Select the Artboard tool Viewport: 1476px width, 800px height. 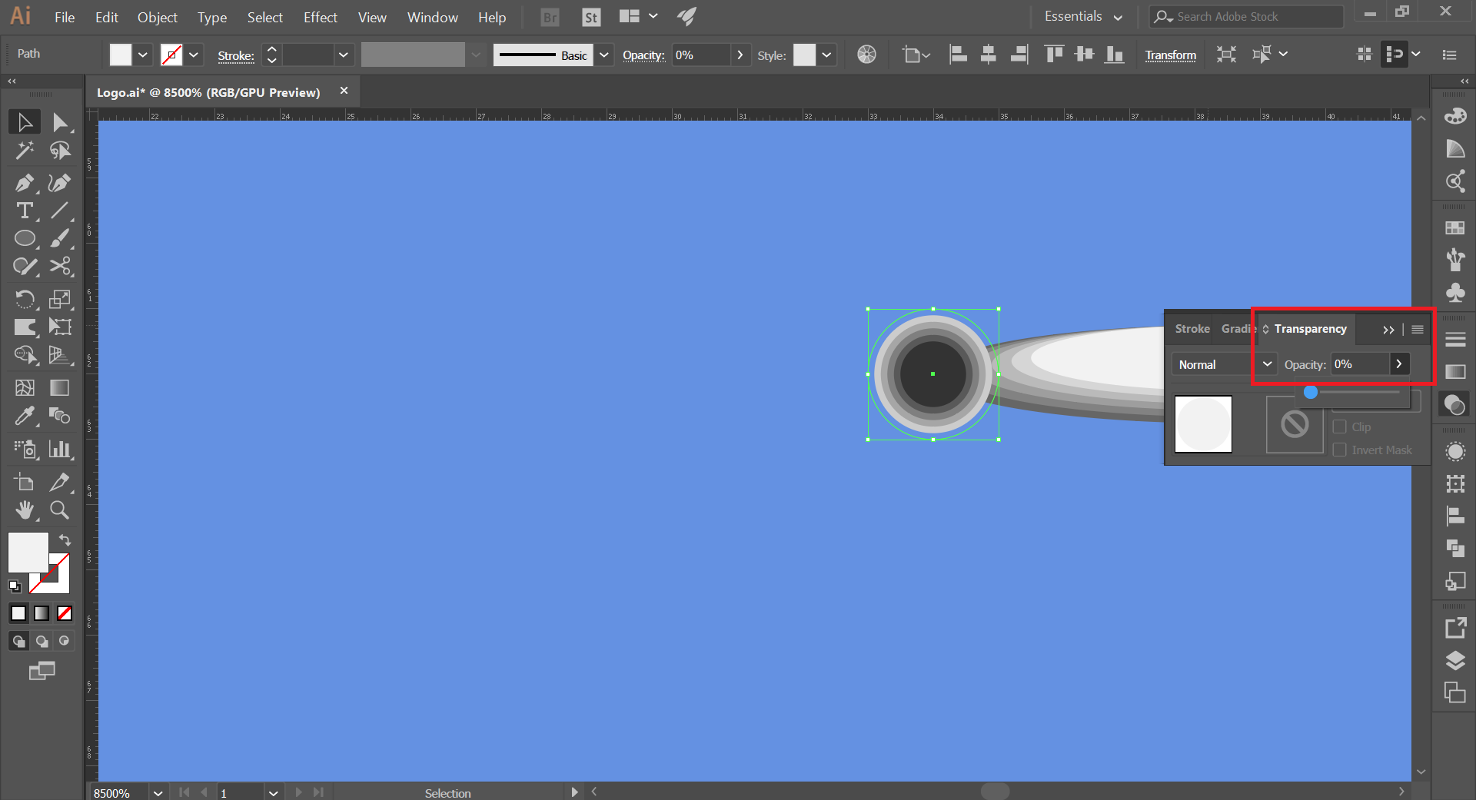[25, 482]
